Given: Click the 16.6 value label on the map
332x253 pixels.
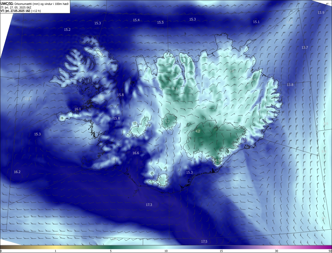Looking at the screenshot, I should [136, 153].
